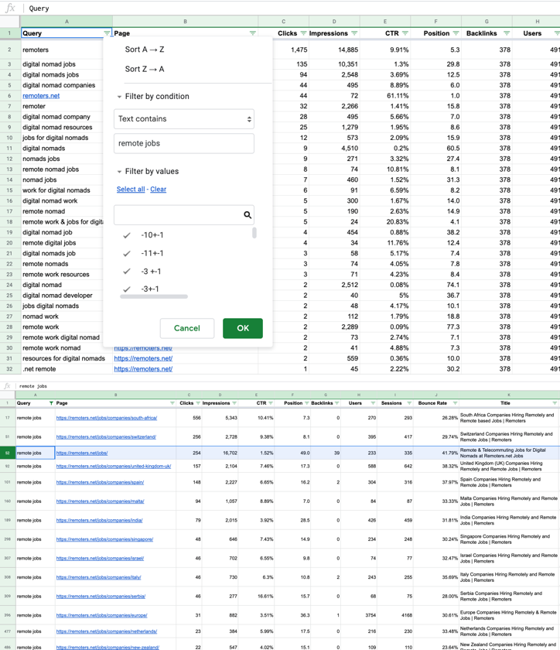Open the Query column filter icon
Screen dimensions: 560x650
[x=107, y=33]
